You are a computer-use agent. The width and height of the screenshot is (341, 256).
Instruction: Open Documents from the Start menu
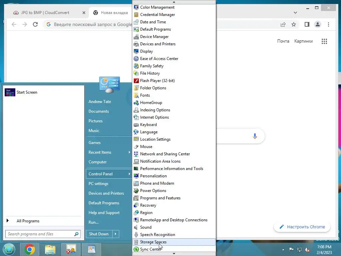click(99, 111)
